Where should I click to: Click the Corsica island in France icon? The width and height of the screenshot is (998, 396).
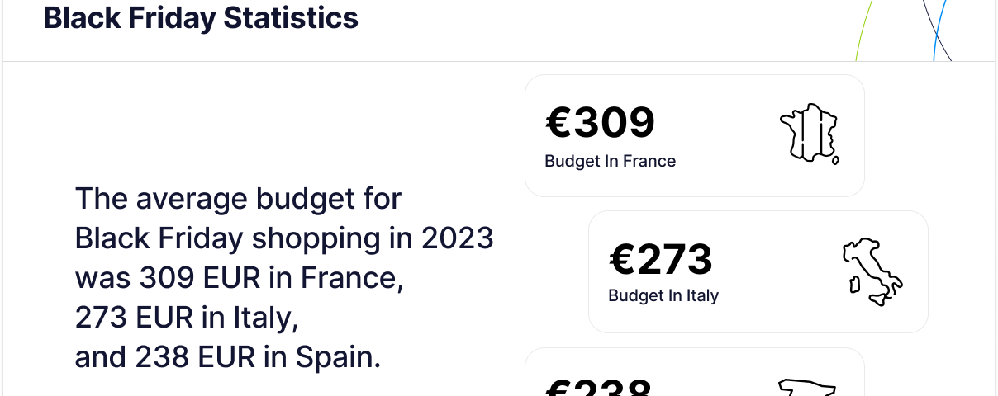835,160
